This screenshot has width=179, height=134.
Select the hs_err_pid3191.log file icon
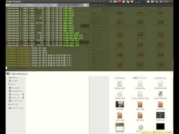coord(140,94)
